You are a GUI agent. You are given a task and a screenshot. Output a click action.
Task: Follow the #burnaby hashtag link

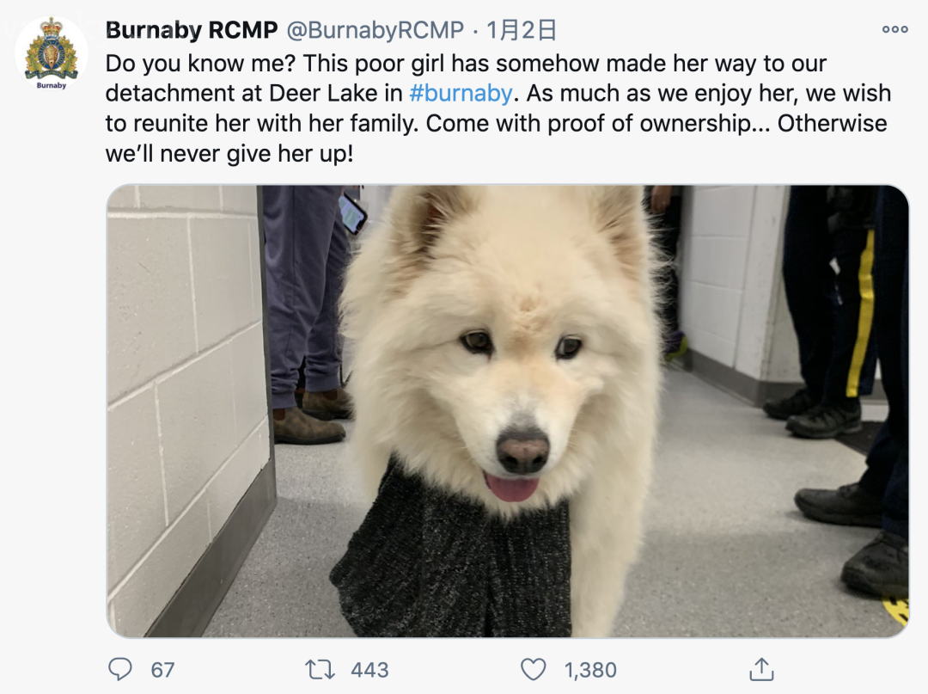[461, 93]
